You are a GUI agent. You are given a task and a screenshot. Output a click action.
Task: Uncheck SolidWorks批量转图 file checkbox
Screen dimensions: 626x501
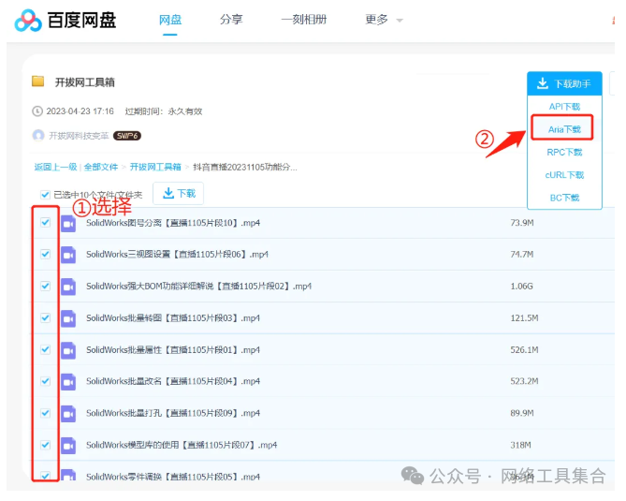(x=46, y=318)
